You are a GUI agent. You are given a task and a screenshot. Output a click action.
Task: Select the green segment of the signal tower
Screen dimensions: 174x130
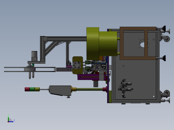pyautogui.click(x=32, y=89)
